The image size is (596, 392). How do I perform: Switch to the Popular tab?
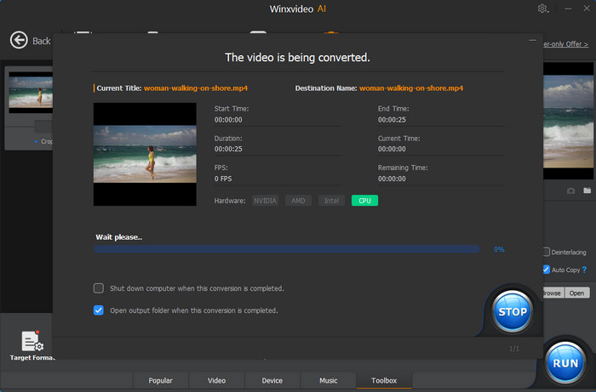pos(160,380)
